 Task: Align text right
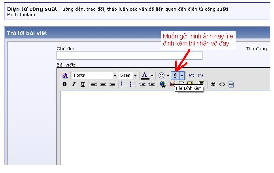(x=112, y=84)
